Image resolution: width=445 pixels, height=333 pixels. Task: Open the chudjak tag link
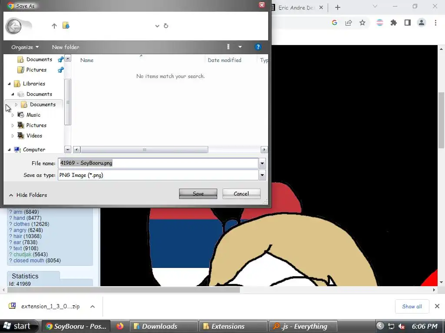click(23, 254)
